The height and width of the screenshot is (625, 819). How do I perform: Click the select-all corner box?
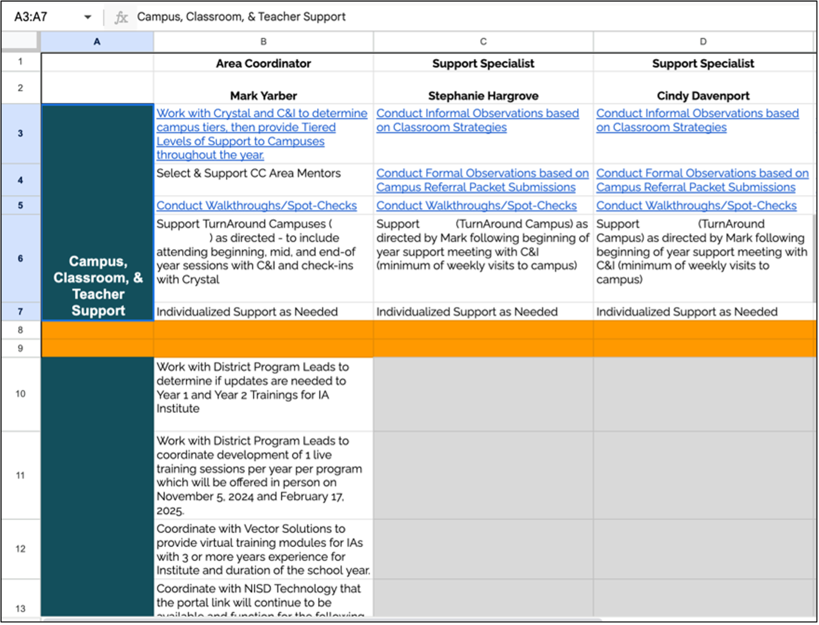(x=20, y=41)
